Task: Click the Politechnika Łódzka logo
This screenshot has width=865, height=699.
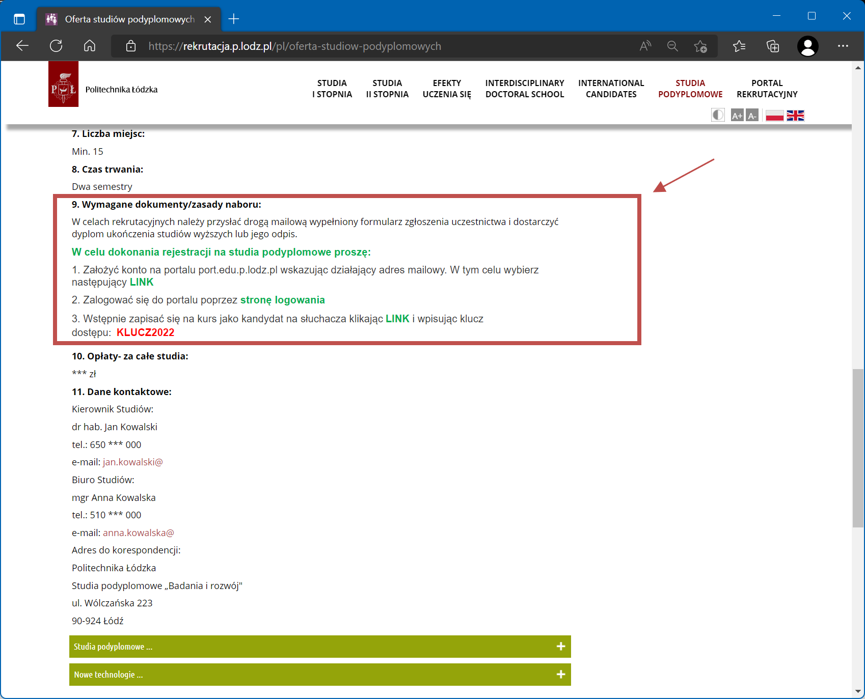Action: pos(64,85)
